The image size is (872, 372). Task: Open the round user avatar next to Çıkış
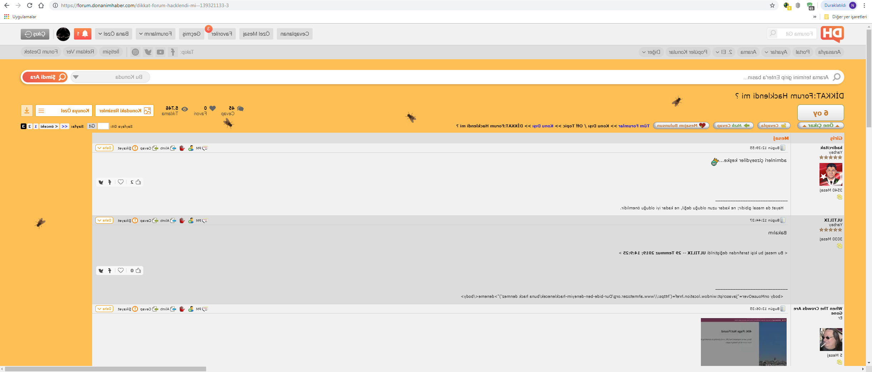pos(63,34)
